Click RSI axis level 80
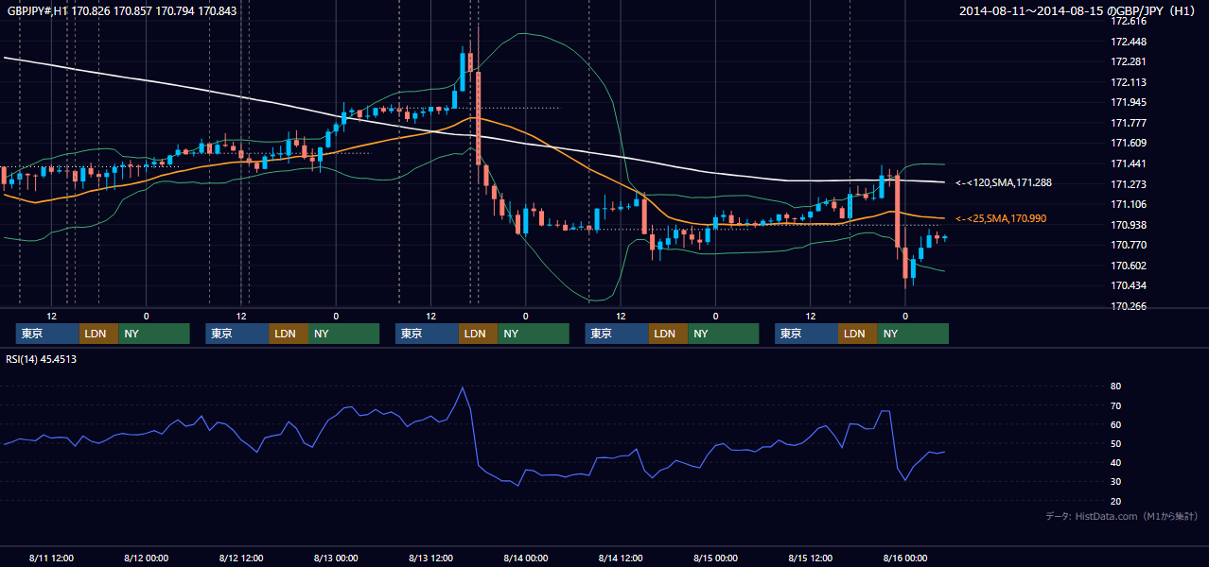1209x567 pixels. tap(1116, 387)
